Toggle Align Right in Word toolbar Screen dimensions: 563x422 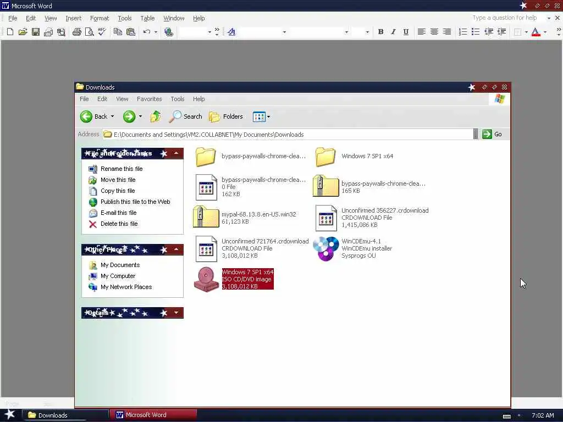click(447, 32)
